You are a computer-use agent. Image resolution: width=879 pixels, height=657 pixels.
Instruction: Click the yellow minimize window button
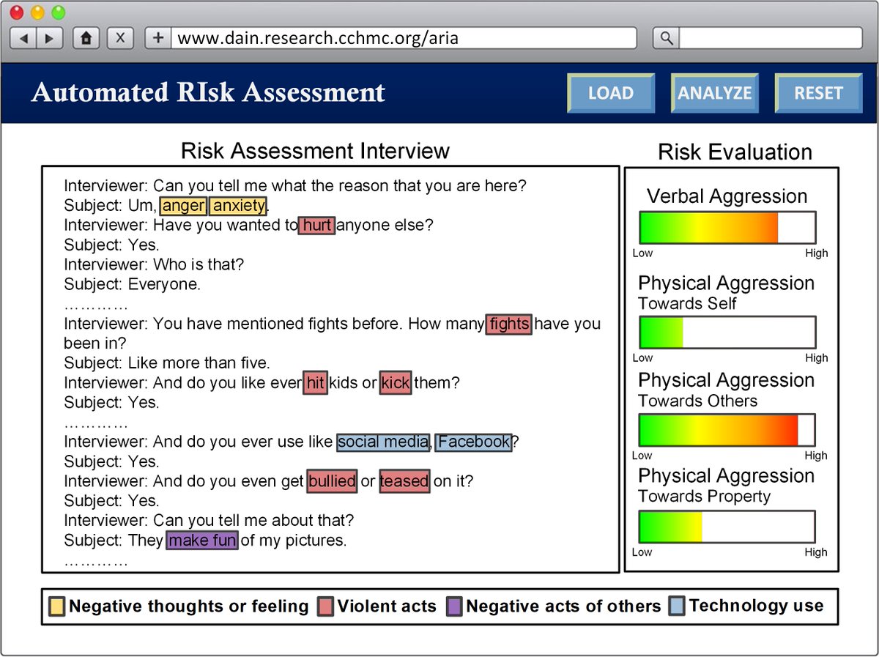(x=37, y=12)
